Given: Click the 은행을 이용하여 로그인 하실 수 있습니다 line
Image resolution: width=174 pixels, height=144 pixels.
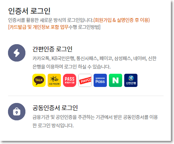Looking at the screenshot, I should coord(71,67).
